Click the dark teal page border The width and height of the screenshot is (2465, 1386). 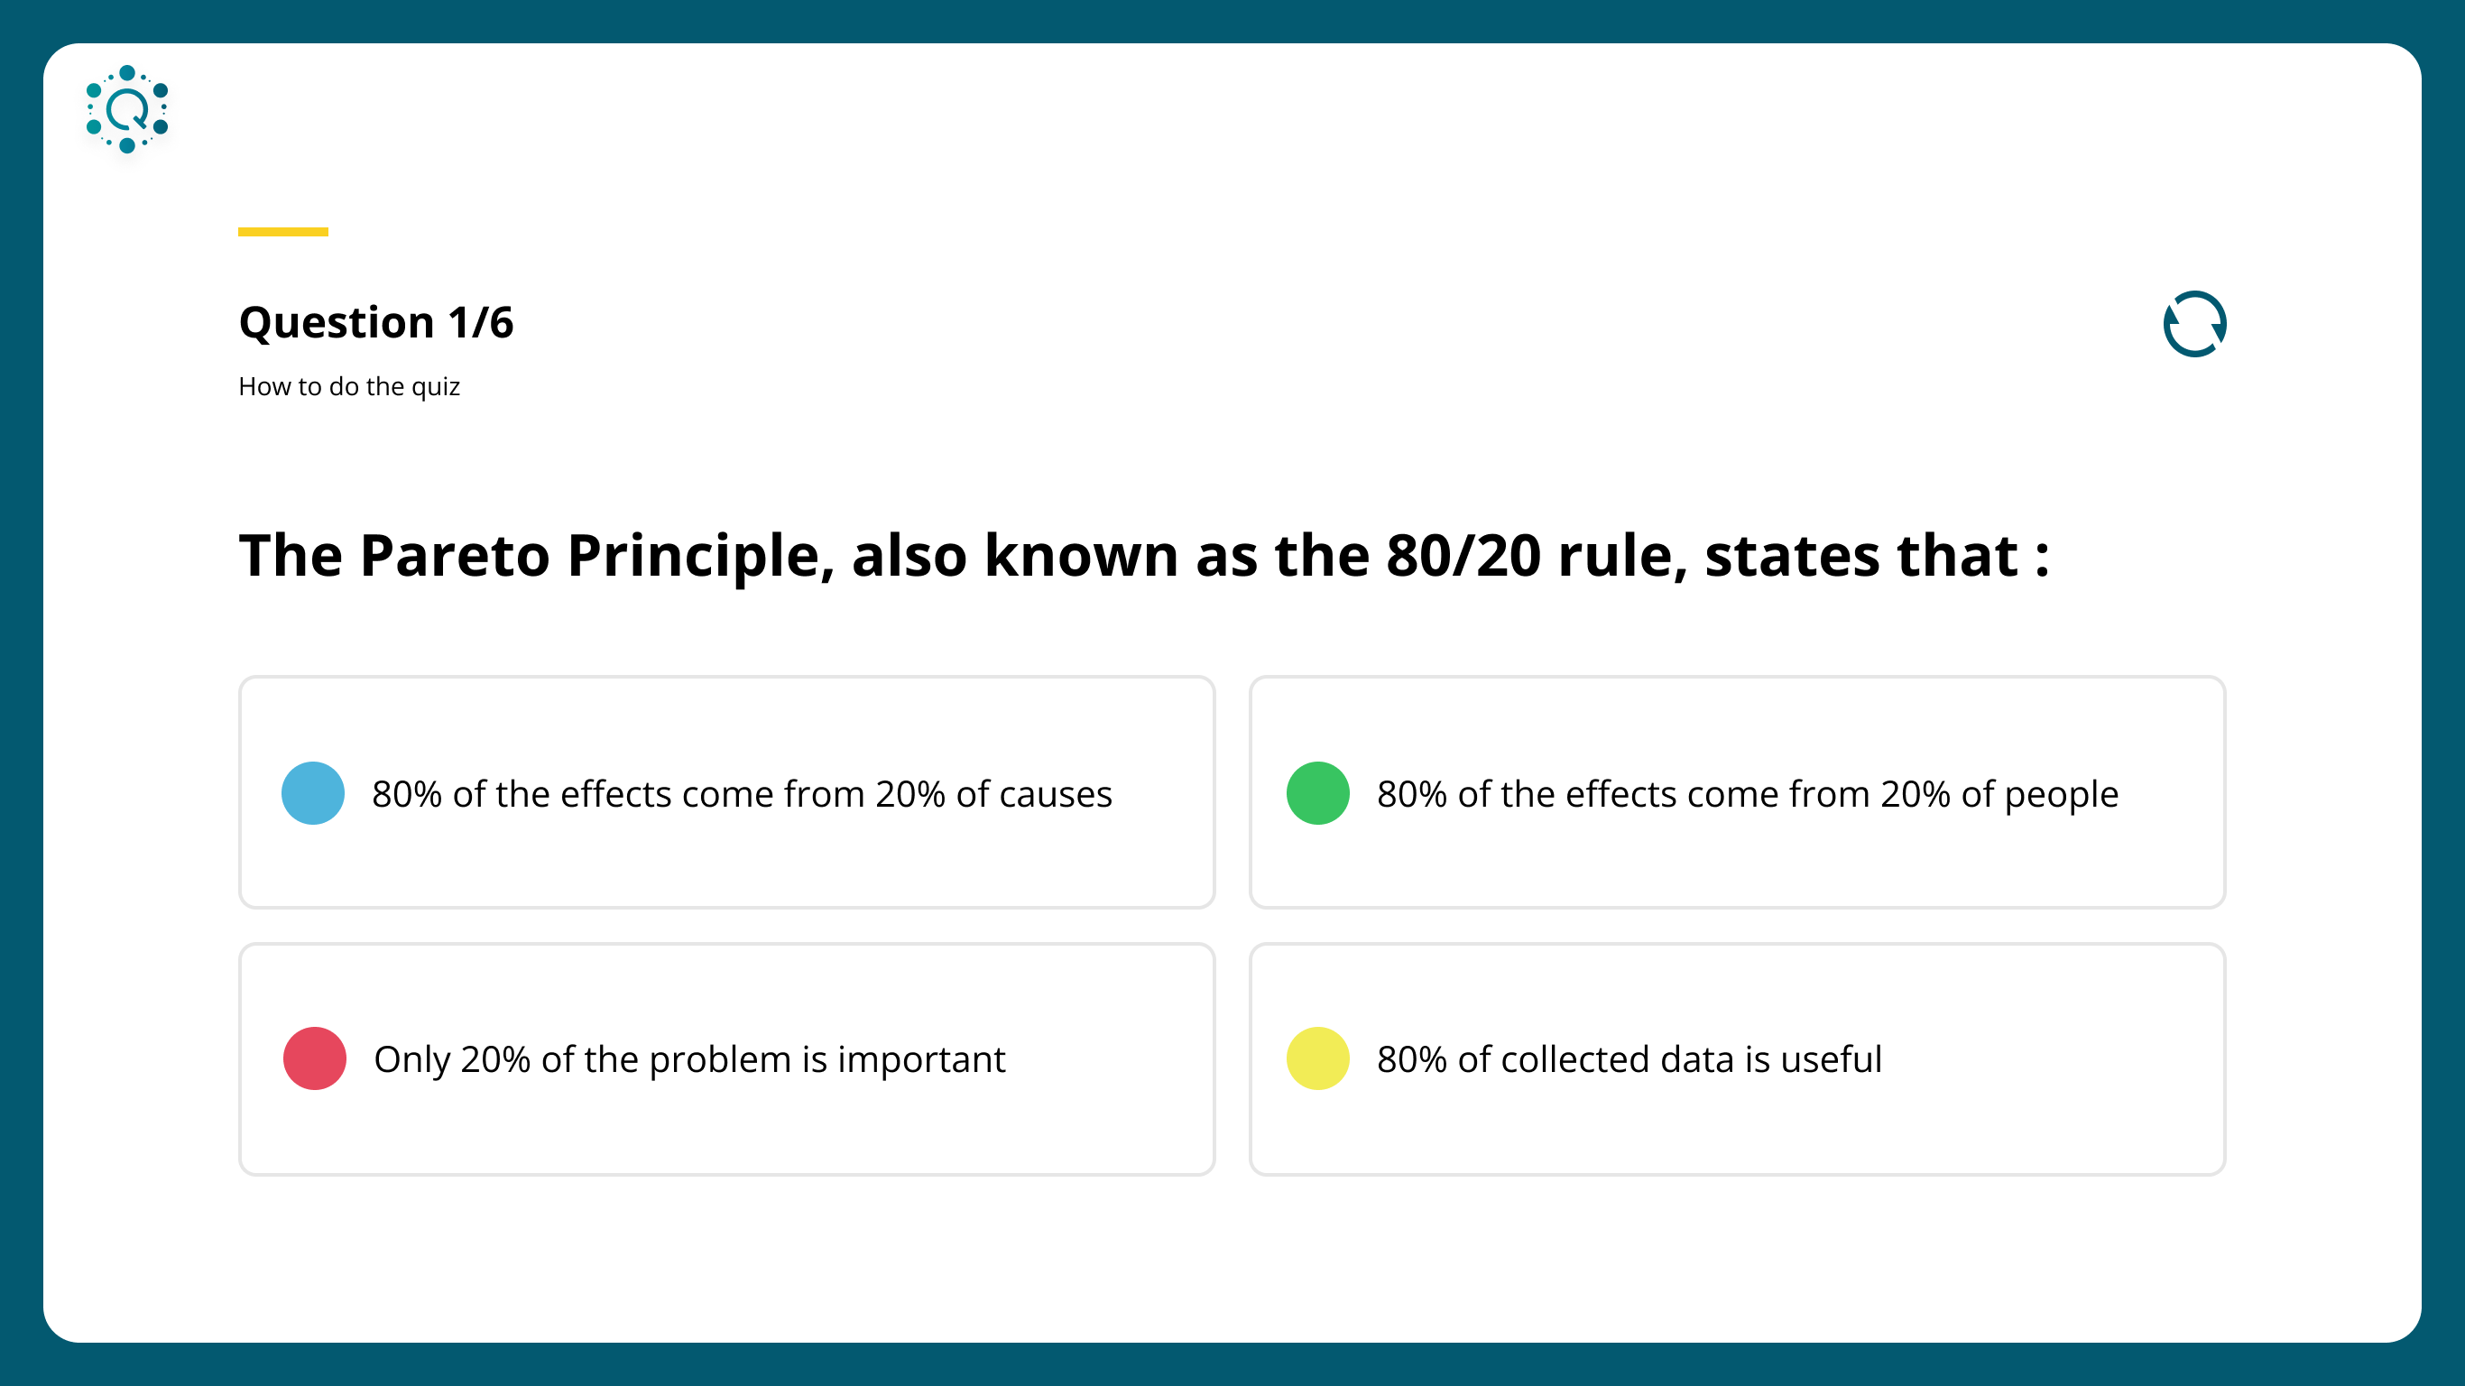pyautogui.click(x=1232, y=1365)
